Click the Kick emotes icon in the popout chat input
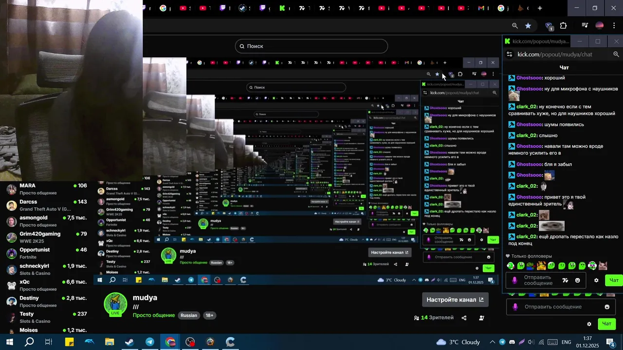The image size is (623, 350). click(x=565, y=280)
